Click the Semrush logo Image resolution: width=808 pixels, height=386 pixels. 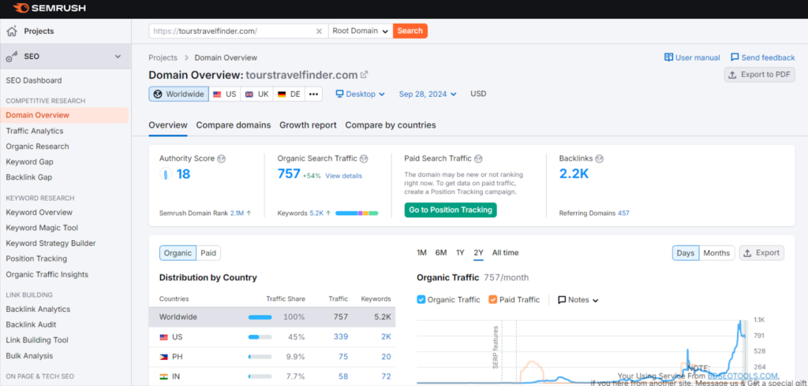50,8
